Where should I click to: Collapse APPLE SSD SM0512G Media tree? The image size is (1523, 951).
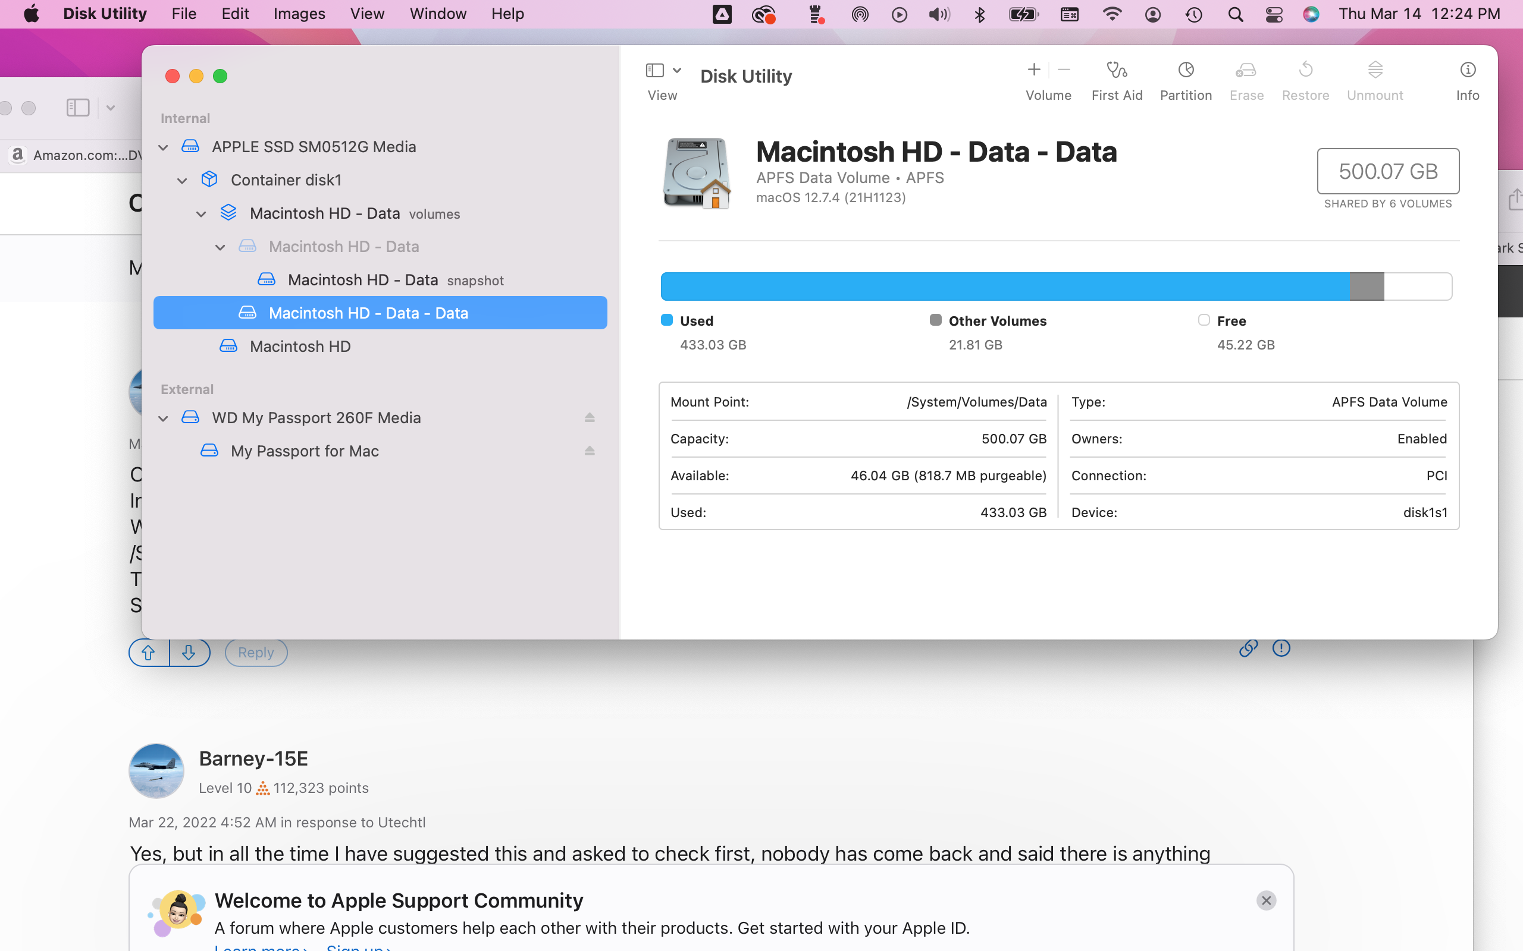tap(163, 147)
